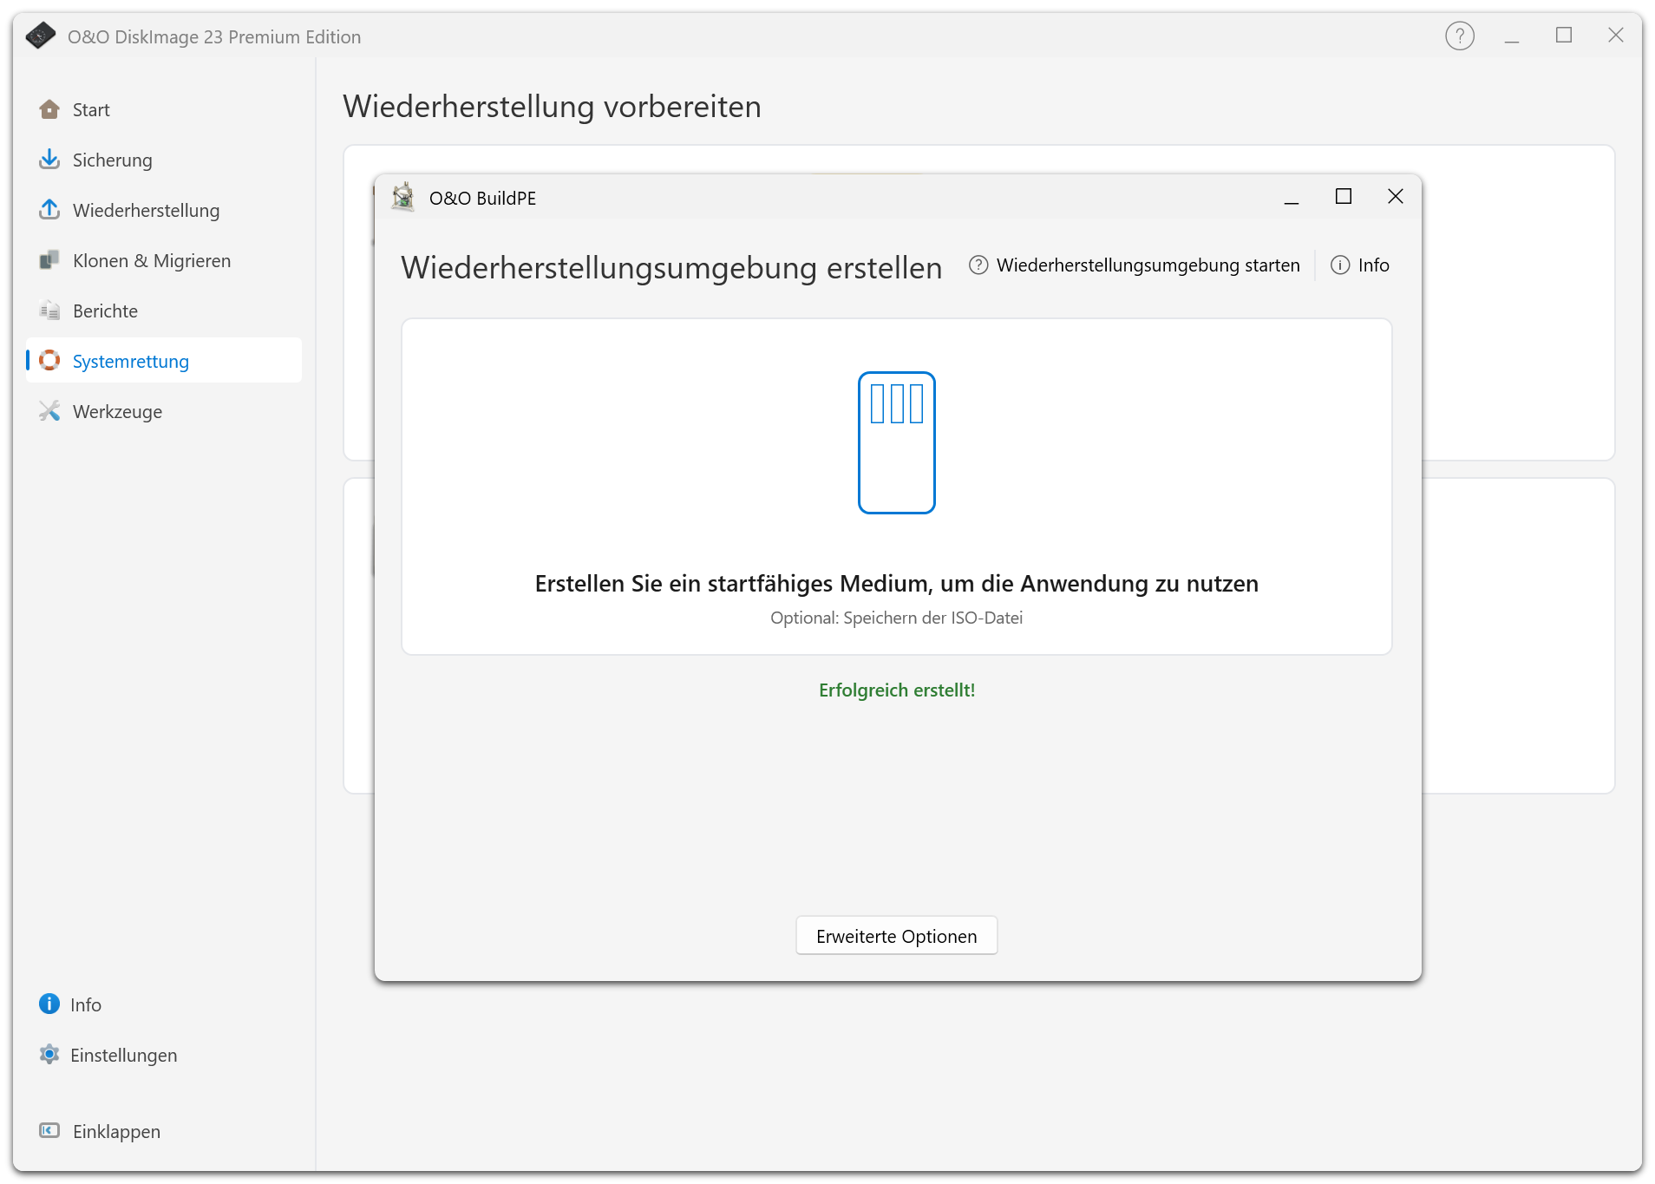
Task: Click the info circle icon in BuildPE header
Action: click(x=1340, y=265)
